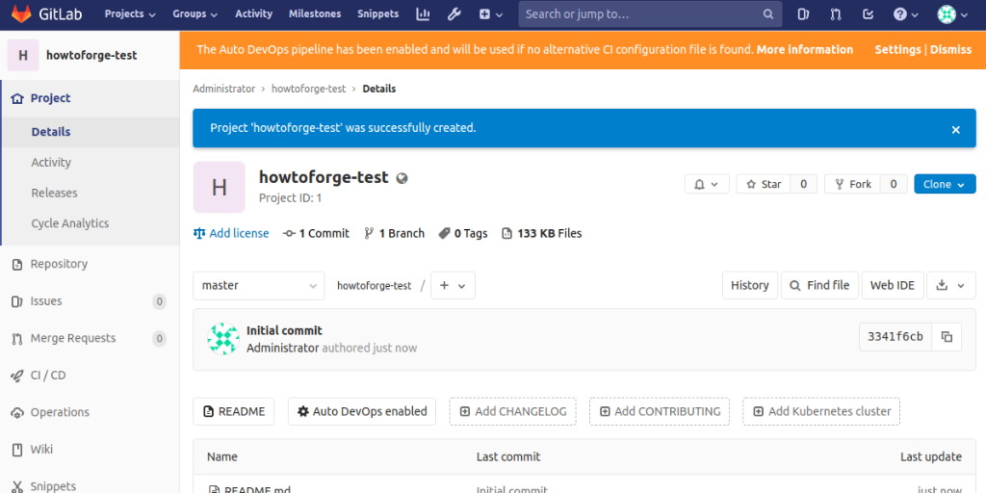Click the large H project avatar

coord(219,187)
